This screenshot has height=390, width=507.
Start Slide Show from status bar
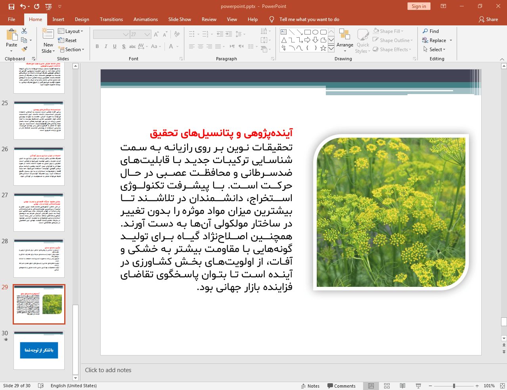[x=418, y=386]
